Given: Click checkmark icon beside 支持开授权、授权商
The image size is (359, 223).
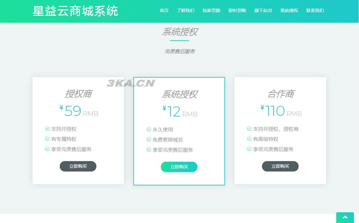Looking at the screenshot, I should tap(249, 129).
